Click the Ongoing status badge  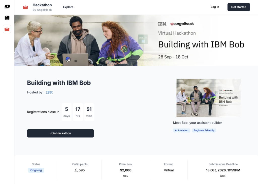click(36, 170)
